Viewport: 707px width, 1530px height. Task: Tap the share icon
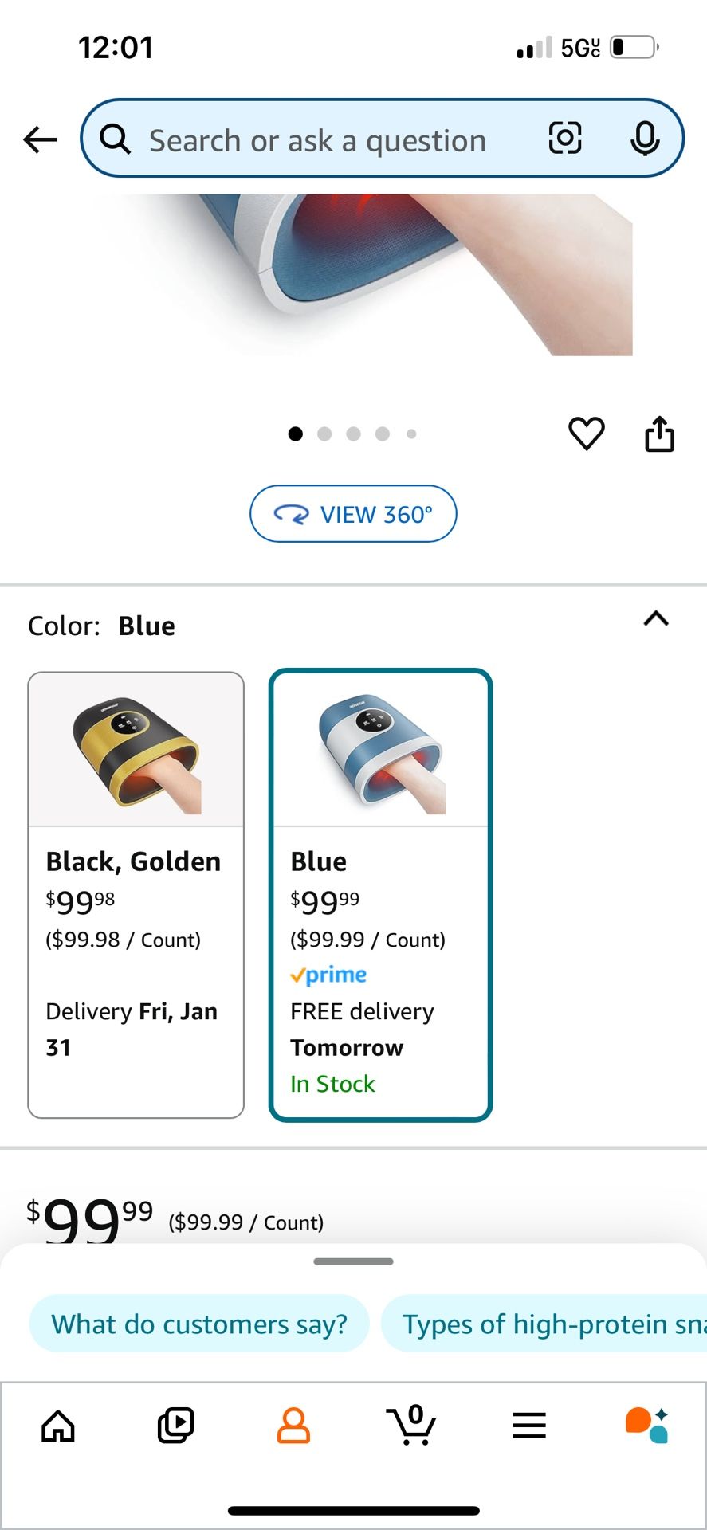(659, 434)
